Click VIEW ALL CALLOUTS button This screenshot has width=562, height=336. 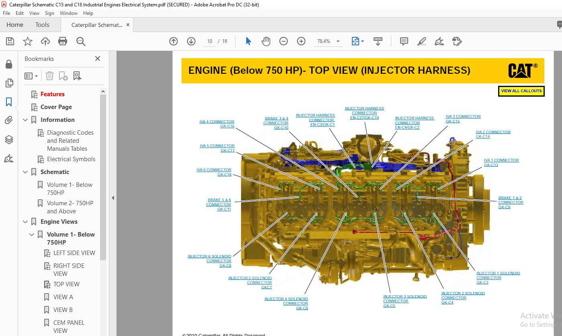pyautogui.click(x=521, y=91)
